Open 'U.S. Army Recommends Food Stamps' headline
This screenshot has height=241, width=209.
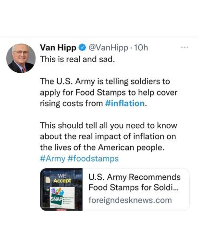(135, 182)
